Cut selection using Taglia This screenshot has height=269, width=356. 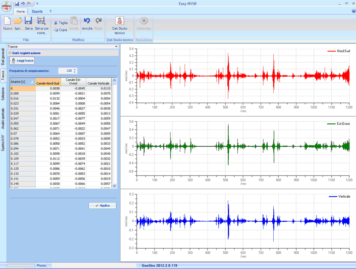(61, 23)
